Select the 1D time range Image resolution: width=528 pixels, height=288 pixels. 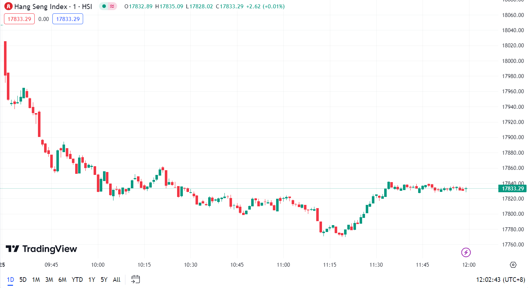point(10,279)
